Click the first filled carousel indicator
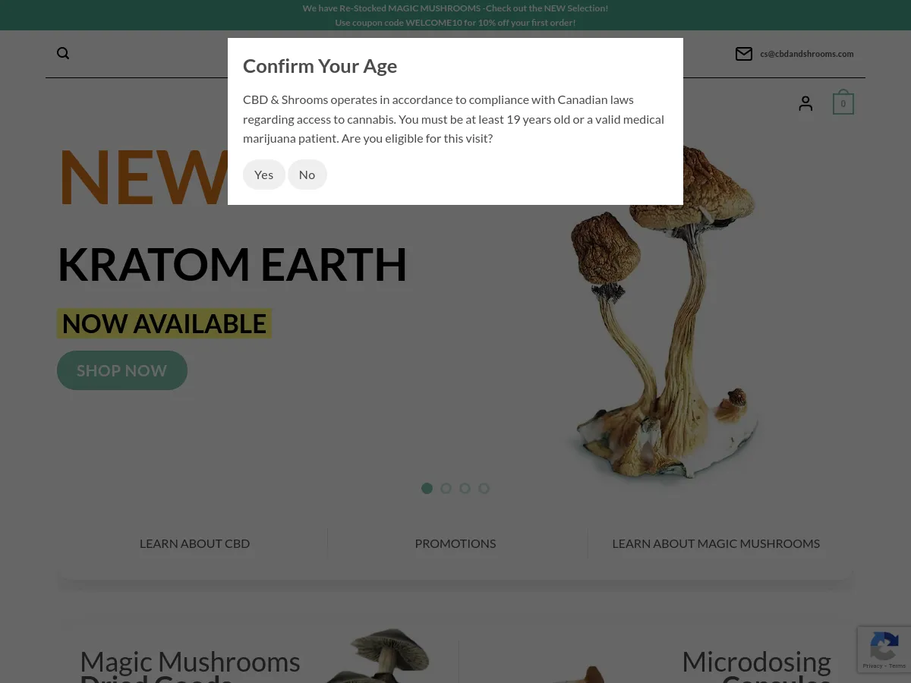This screenshot has height=683, width=911. (x=427, y=488)
